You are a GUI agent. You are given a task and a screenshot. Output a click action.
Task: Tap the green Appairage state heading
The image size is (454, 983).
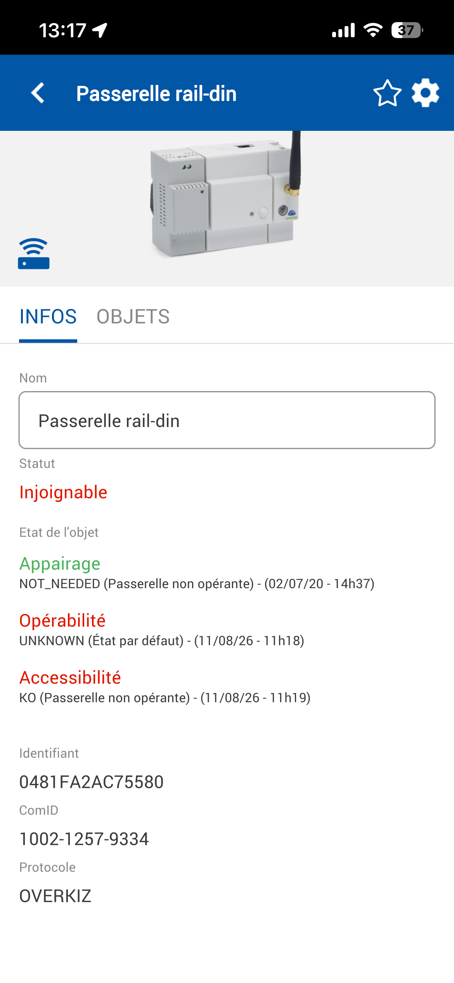(x=60, y=564)
